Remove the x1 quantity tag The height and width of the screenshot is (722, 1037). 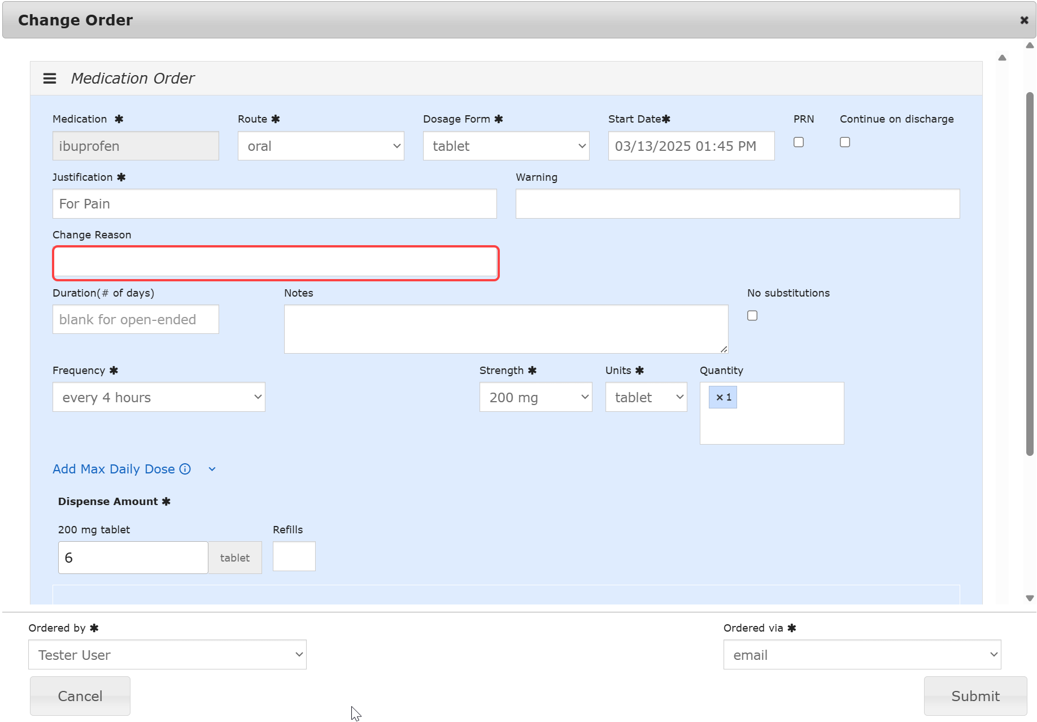[719, 397]
